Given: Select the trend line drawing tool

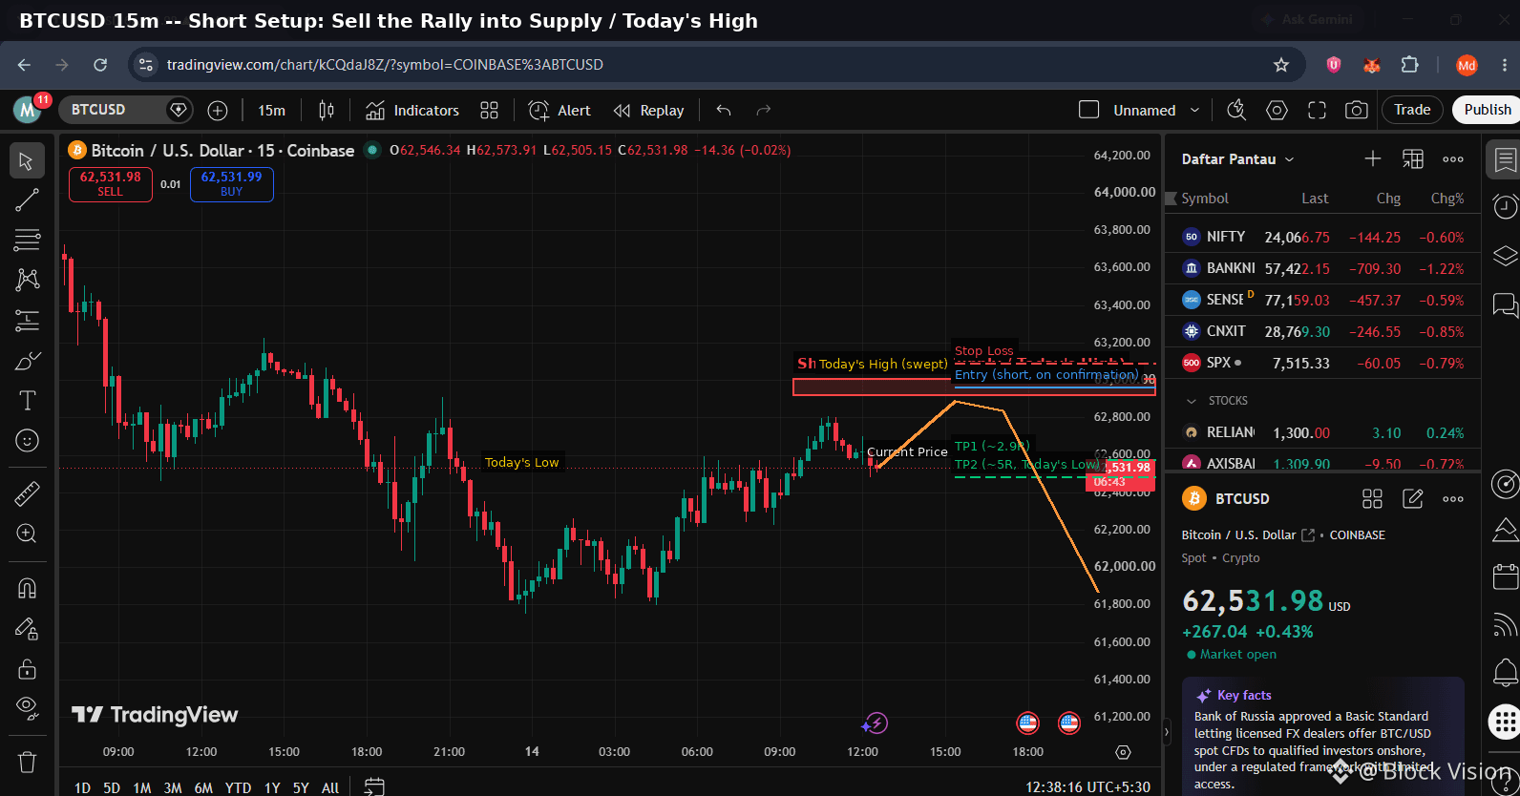Looking at the screenshot, I should tap(27, 199).
